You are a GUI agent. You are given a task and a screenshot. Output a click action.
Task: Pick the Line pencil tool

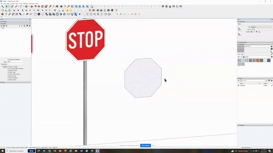coord(16,6)
